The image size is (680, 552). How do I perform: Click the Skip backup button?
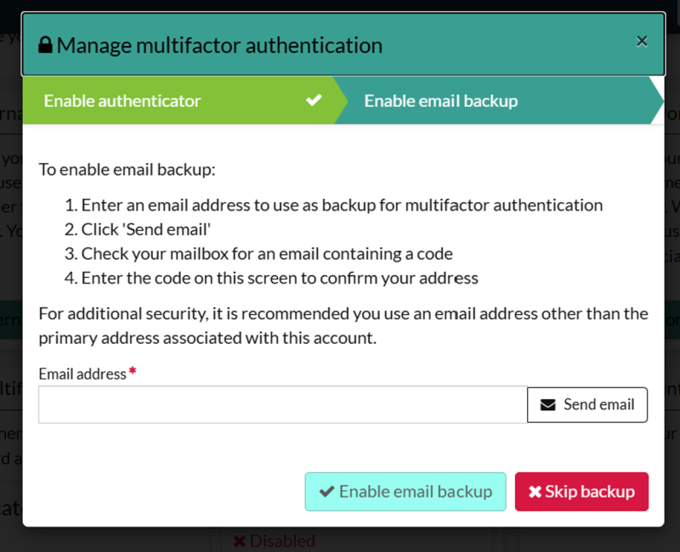[x=581, y=492]
